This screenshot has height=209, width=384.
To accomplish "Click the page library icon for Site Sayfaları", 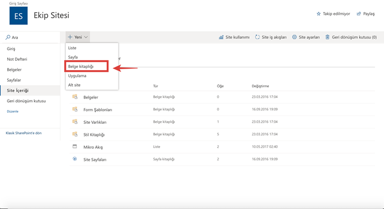I will [x=75, y=159].
